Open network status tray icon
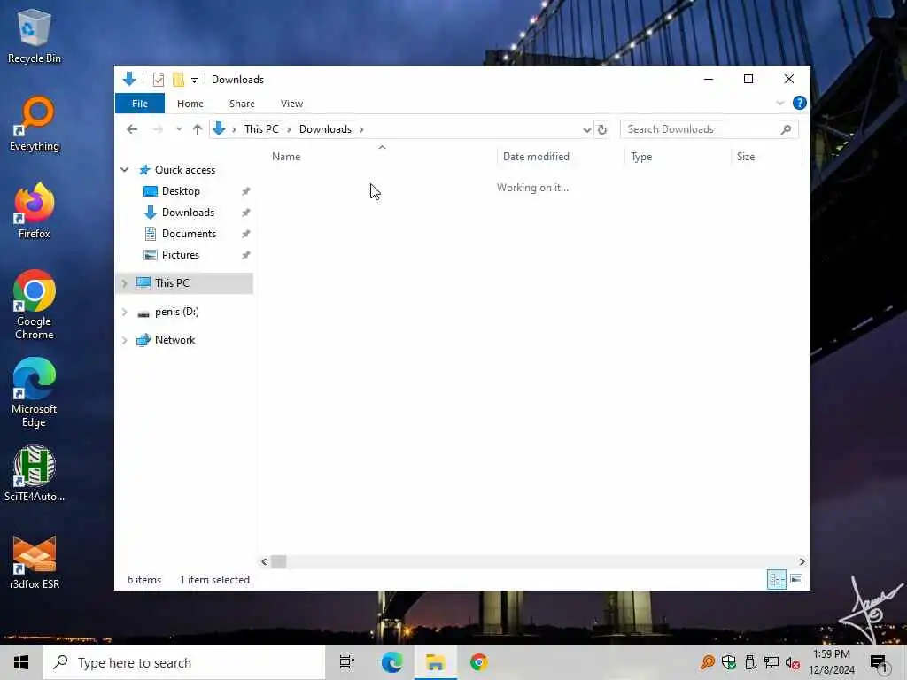Image resolution: width=907 pixels, height=680 pixels. point(771,662)
